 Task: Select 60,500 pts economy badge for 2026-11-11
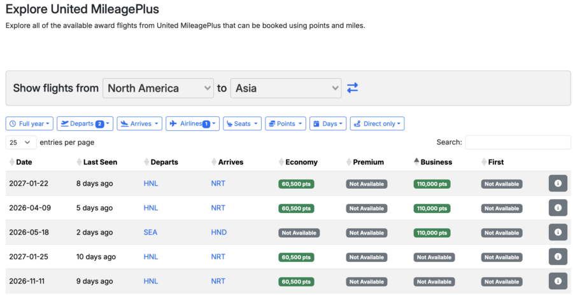296,282
